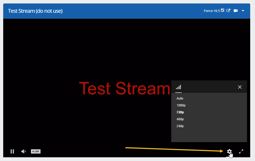The image size is (255, 161).
Task: Enter fullscreen with the expand arrows icon
Action: (241, 151)
